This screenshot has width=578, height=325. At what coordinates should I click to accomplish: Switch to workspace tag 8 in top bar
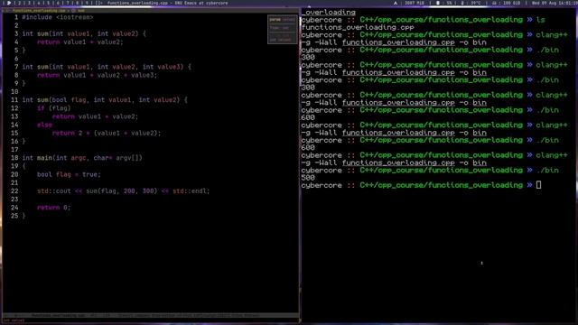(78, 3)
